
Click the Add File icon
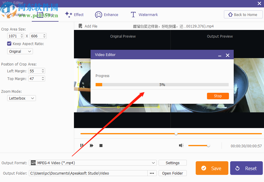coord(80,26)
